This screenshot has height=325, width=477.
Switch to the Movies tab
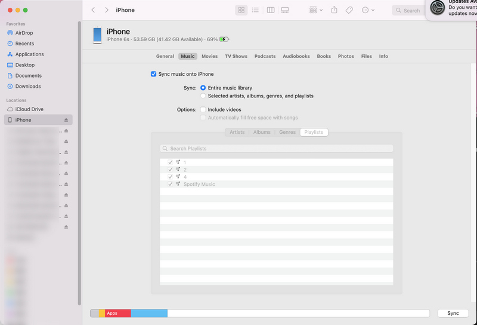coord(210,56)
